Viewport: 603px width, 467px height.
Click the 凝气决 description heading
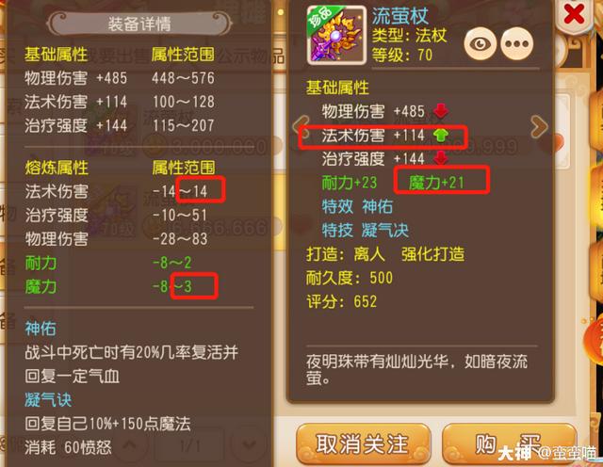point(48,400)
